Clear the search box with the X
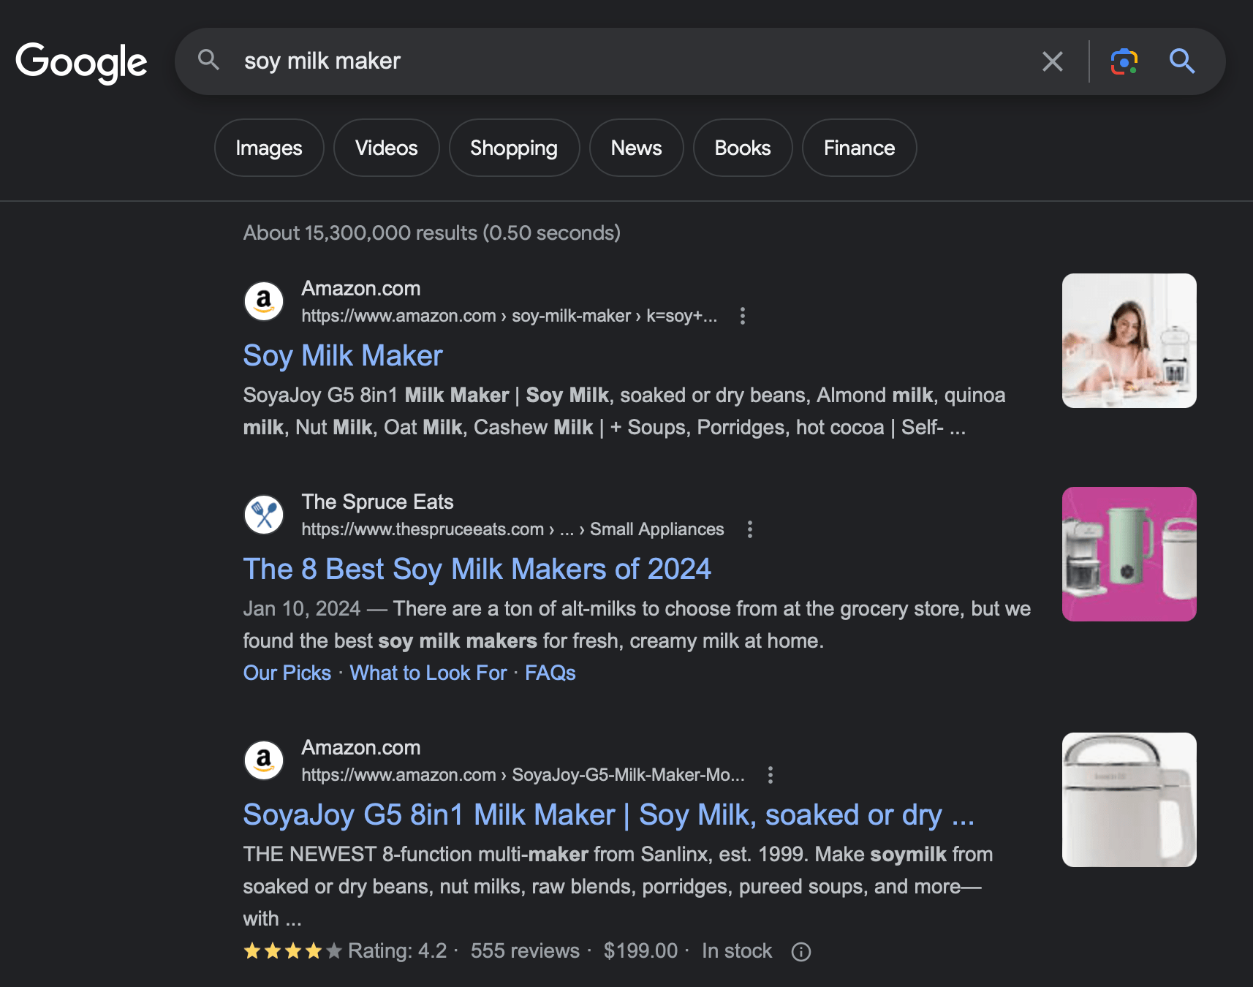The image size is (1253, 987). [x=1052, y=61]
